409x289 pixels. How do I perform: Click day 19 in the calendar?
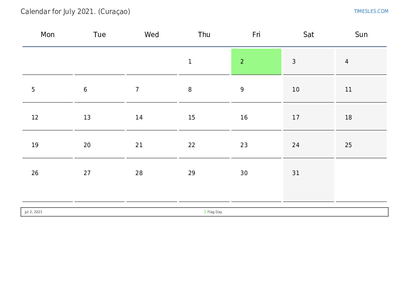click(48, 145)
